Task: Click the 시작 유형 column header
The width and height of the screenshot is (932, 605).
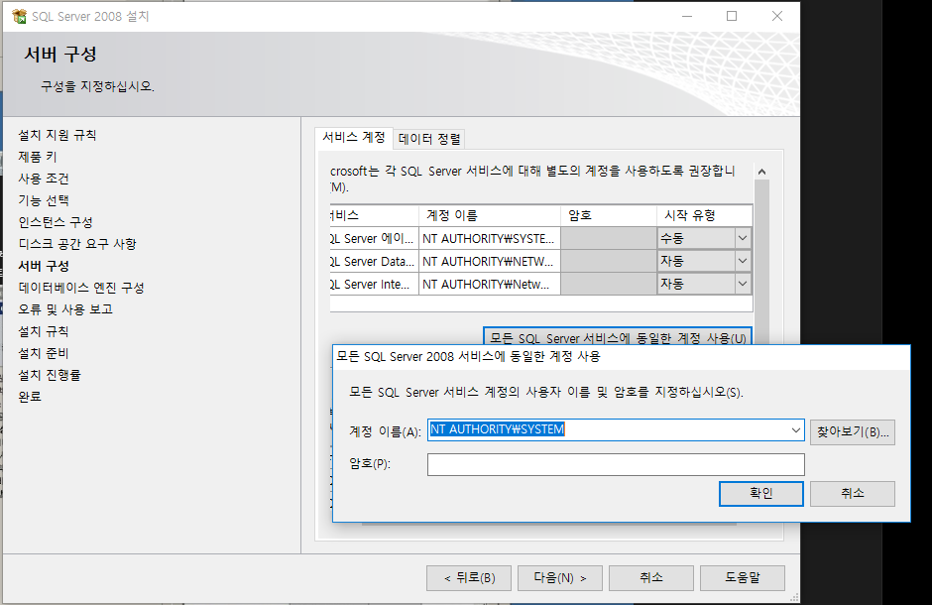Action: [x=704, y=215]
